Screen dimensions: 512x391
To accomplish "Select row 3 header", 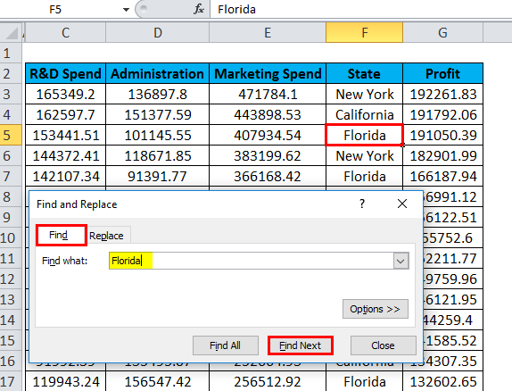I will [11, 94].
